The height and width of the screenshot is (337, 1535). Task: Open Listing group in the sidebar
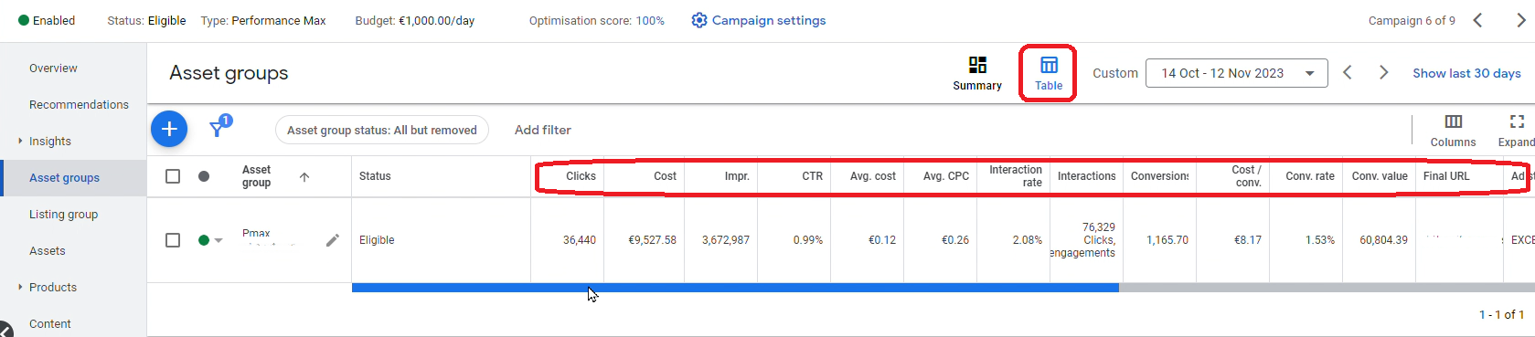click(63, 214)
